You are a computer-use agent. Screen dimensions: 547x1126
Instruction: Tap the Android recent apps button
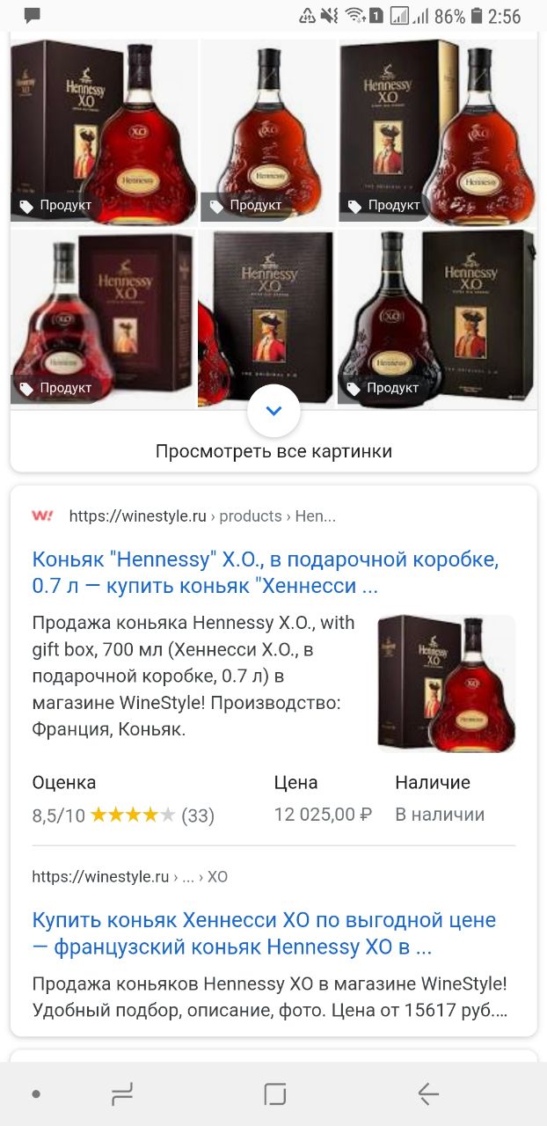coord(122,1094)
